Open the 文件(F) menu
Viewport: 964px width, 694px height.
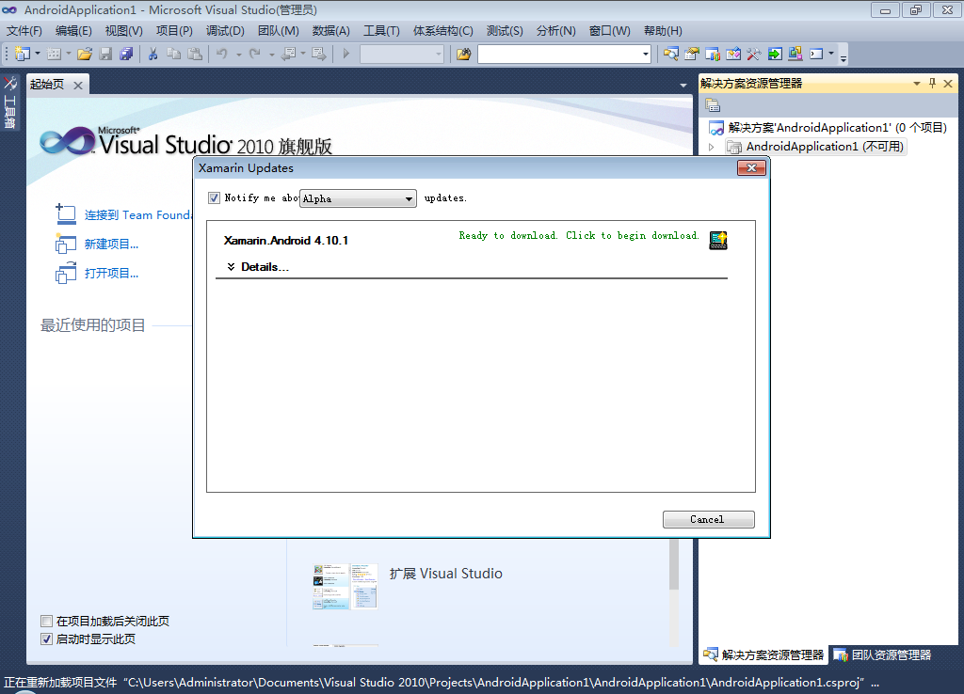[x=24, y=31]
